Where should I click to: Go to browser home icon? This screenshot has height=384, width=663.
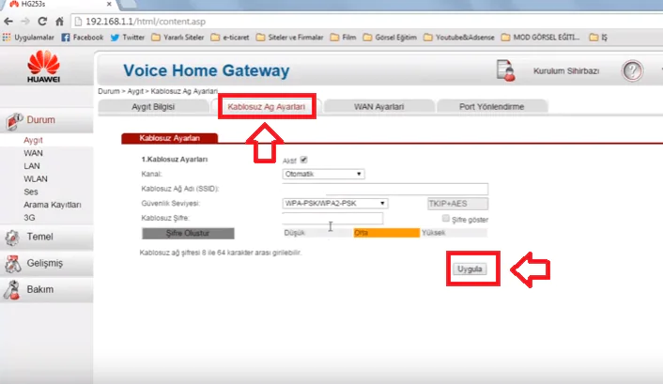pos(59,22)
